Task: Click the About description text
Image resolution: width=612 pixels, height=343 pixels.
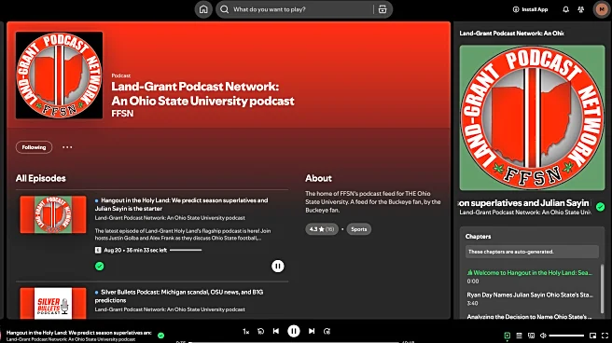Action: tap(373, 201)
